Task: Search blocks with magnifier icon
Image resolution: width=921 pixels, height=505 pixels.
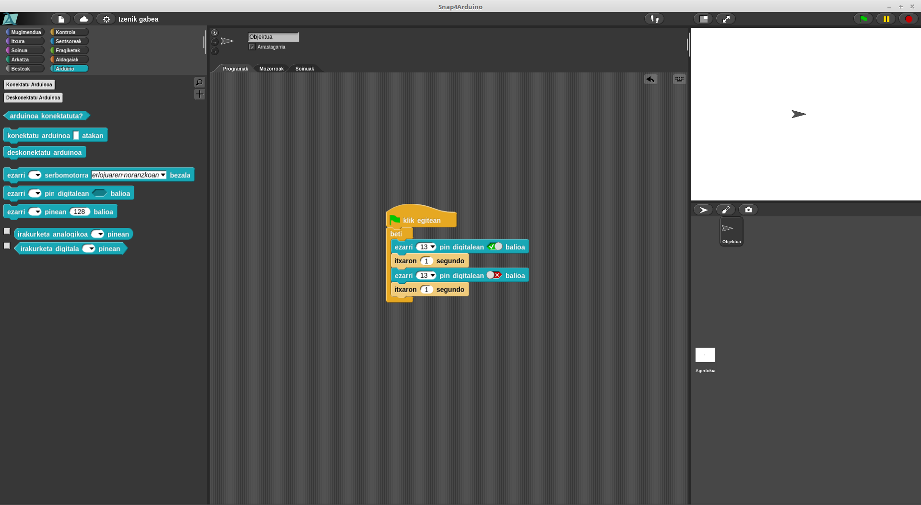Action: coord(200,82)
